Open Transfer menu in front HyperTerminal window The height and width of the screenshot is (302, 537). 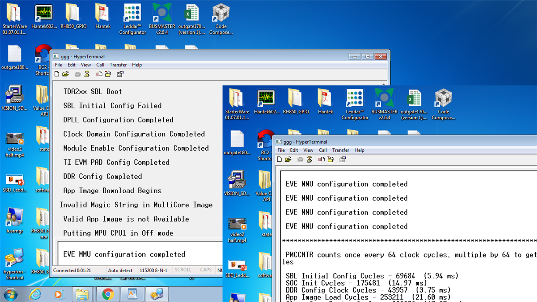(341, 150)
